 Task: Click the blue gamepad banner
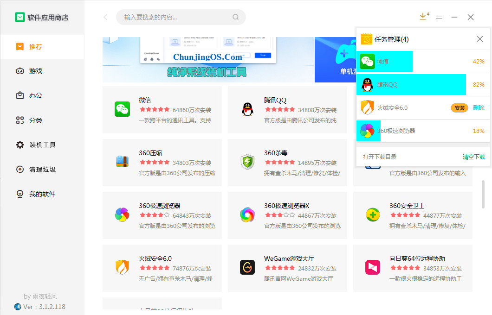pyautogui.click(x=336, y=59)
